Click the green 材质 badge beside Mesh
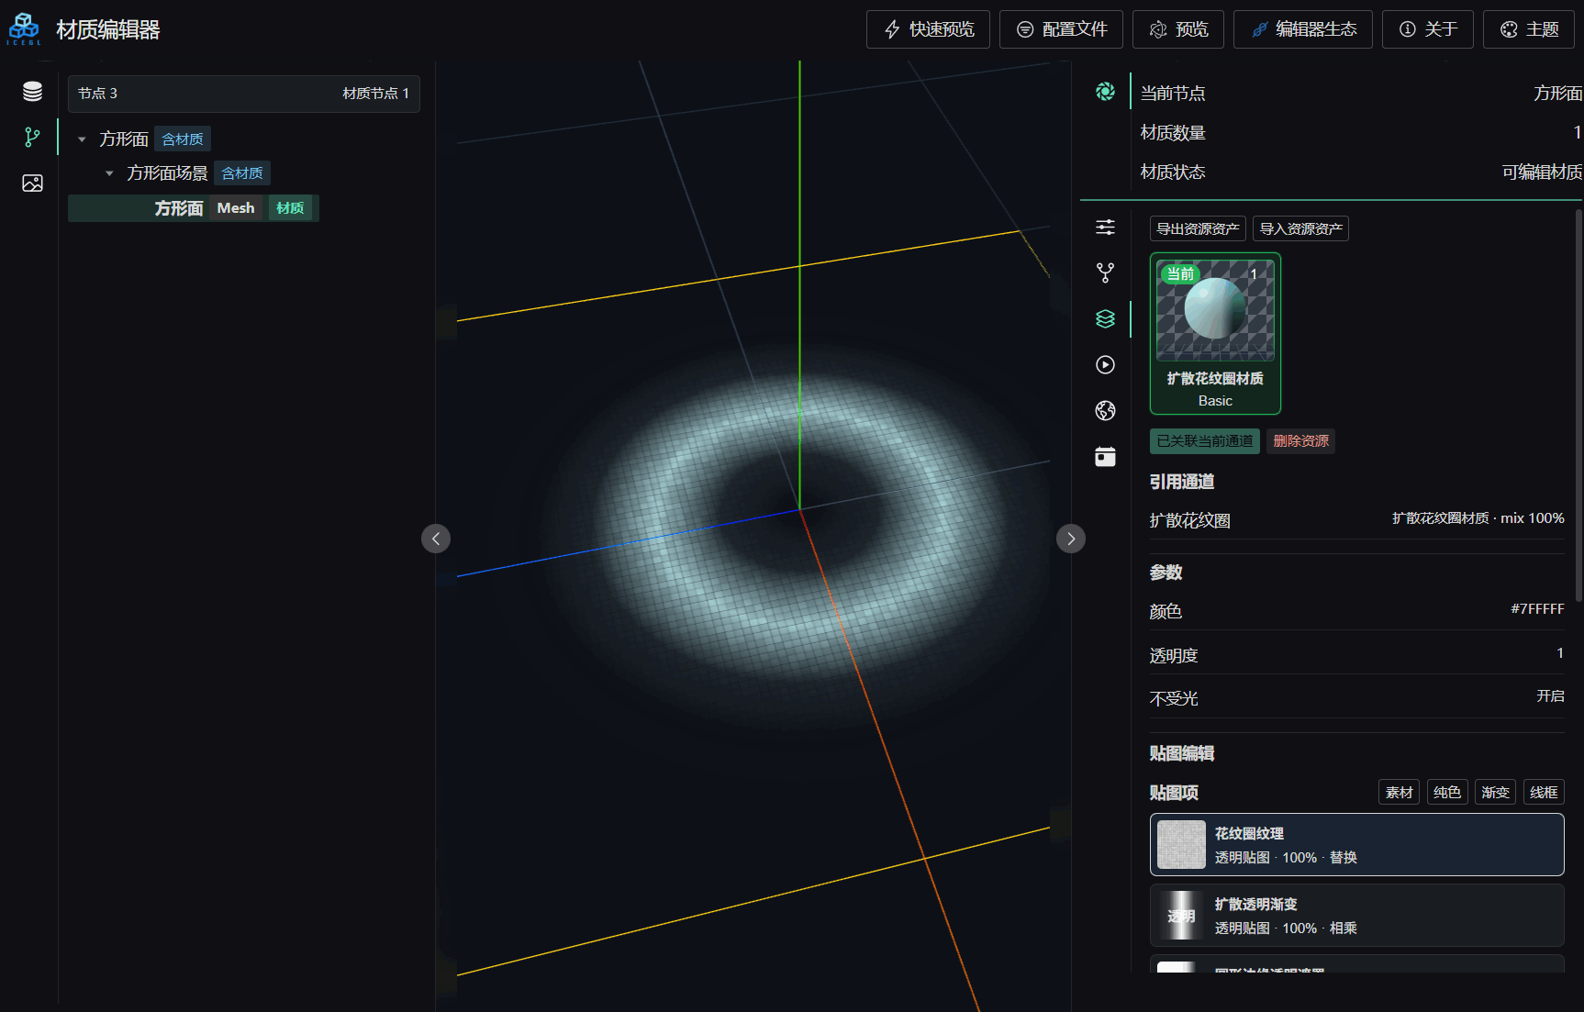 tap(290, 208)
